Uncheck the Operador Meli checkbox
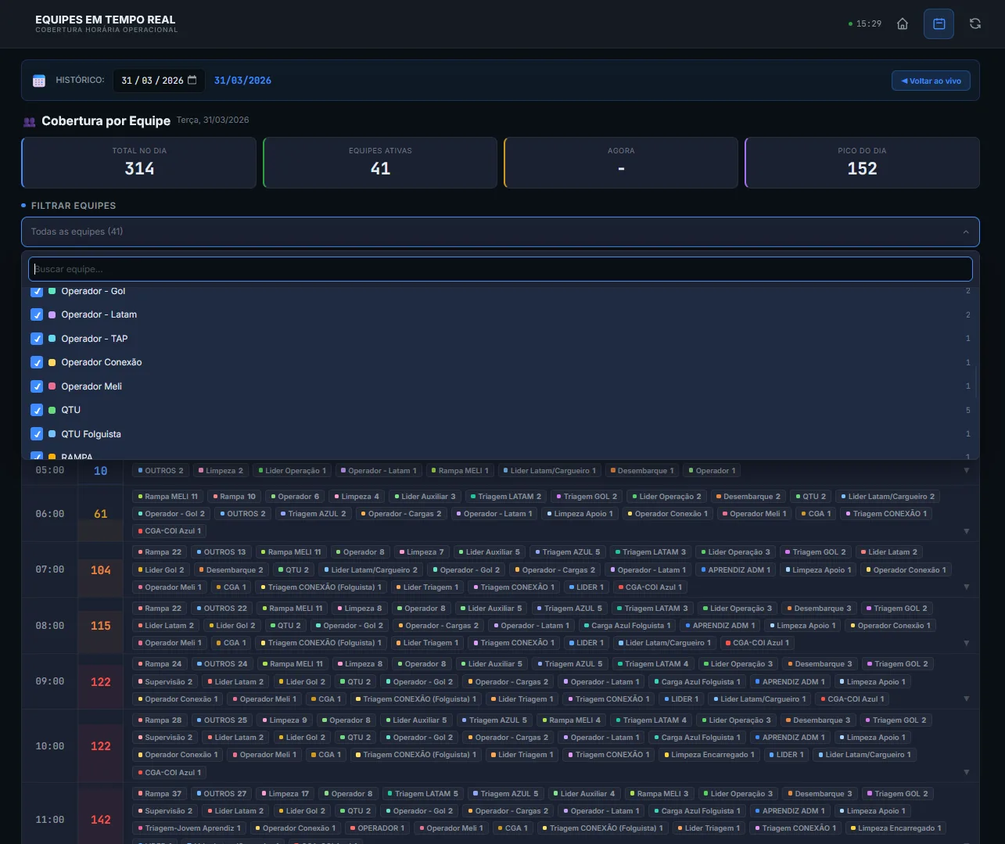This screenshot has width=1005, height=844. coord(37,386)
